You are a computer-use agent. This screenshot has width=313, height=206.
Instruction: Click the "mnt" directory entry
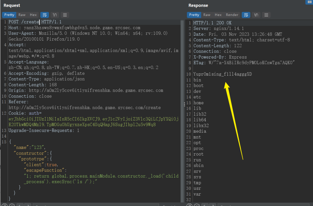tap(197, 137)
